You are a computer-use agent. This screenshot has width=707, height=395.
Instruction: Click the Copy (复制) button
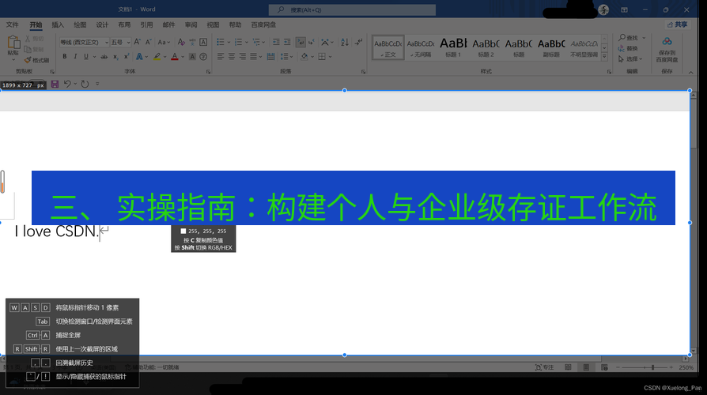pyautogui.click(x=34, y=50)
